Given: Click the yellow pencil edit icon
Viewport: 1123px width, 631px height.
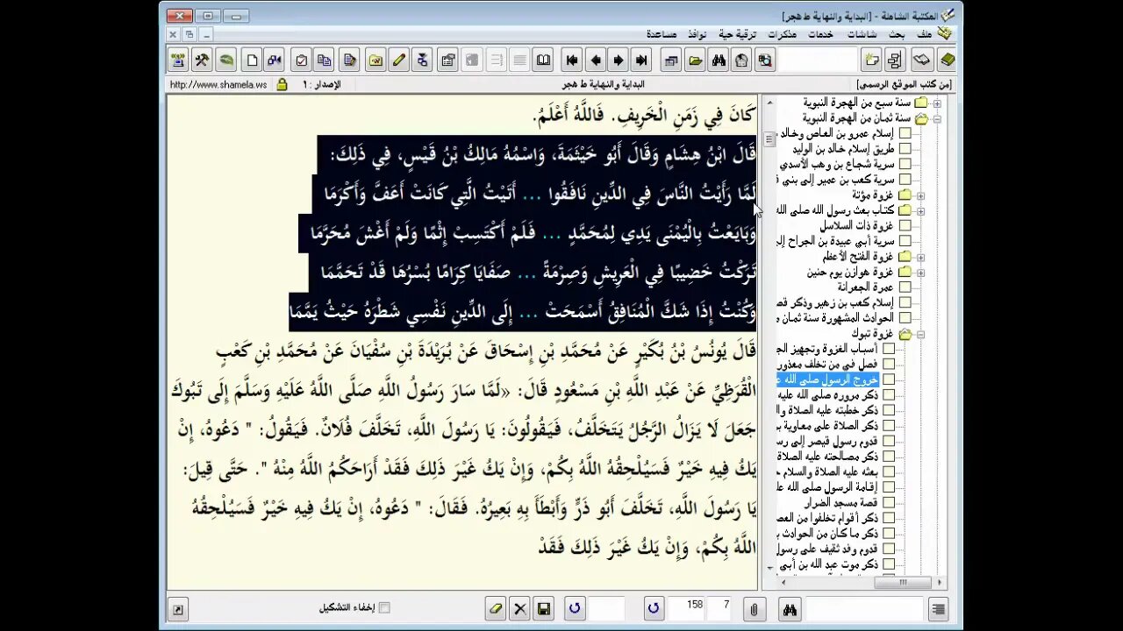Looking at the screenshot, I should click(399, 60).
